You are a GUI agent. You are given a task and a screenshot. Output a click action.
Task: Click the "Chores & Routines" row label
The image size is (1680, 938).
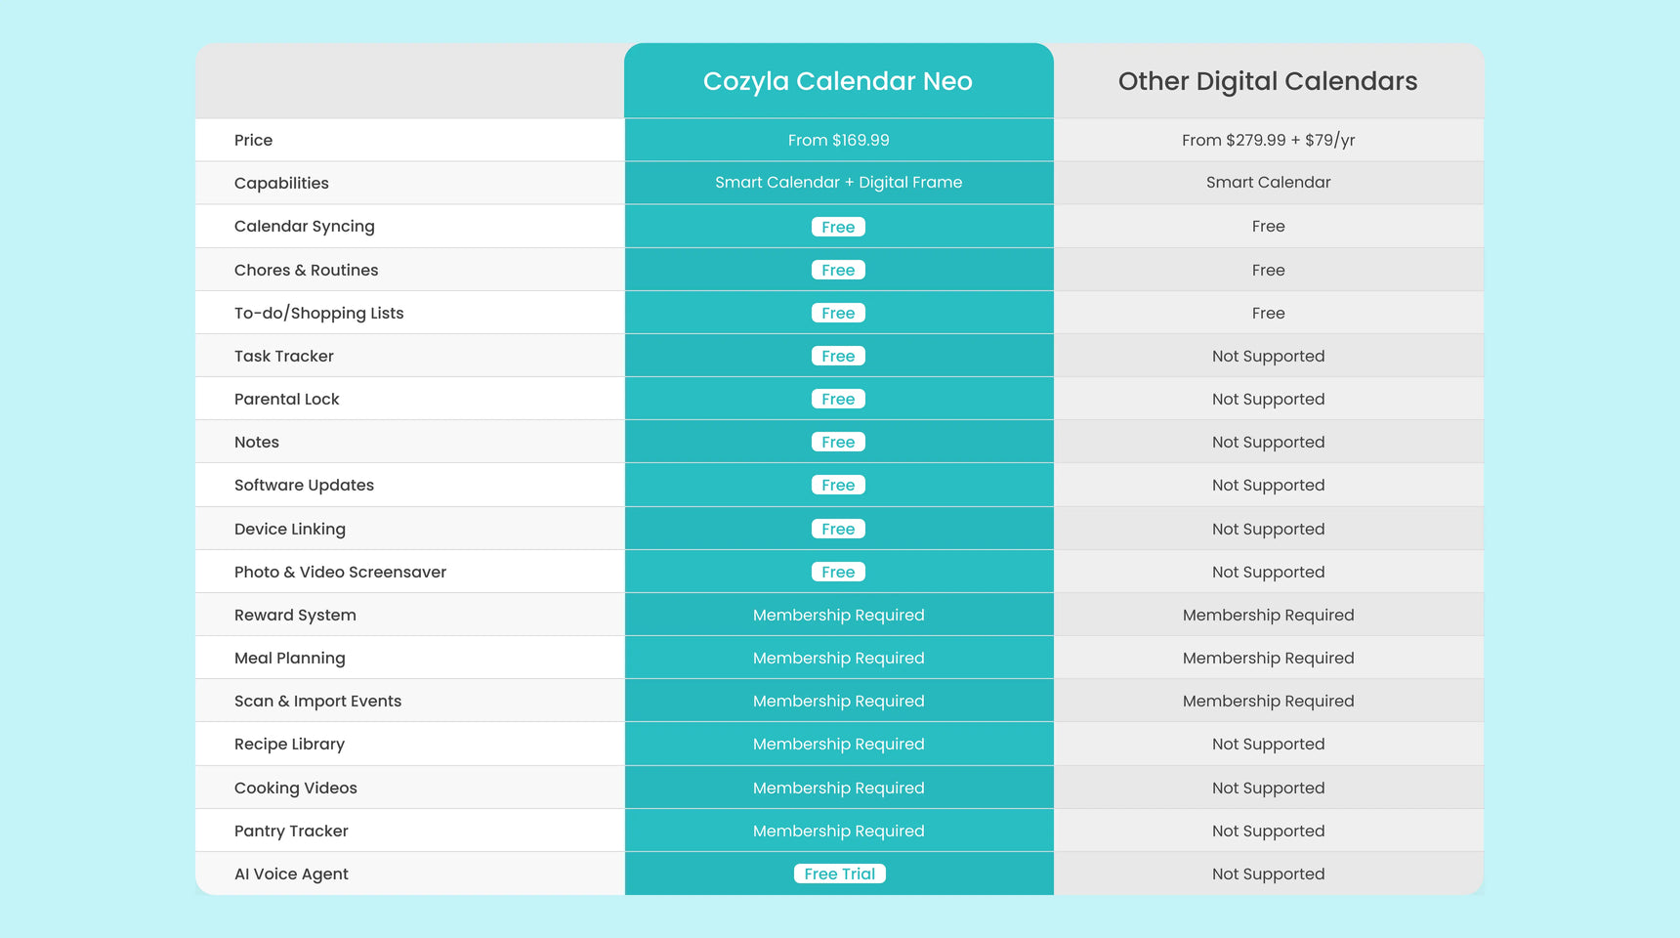306,270
